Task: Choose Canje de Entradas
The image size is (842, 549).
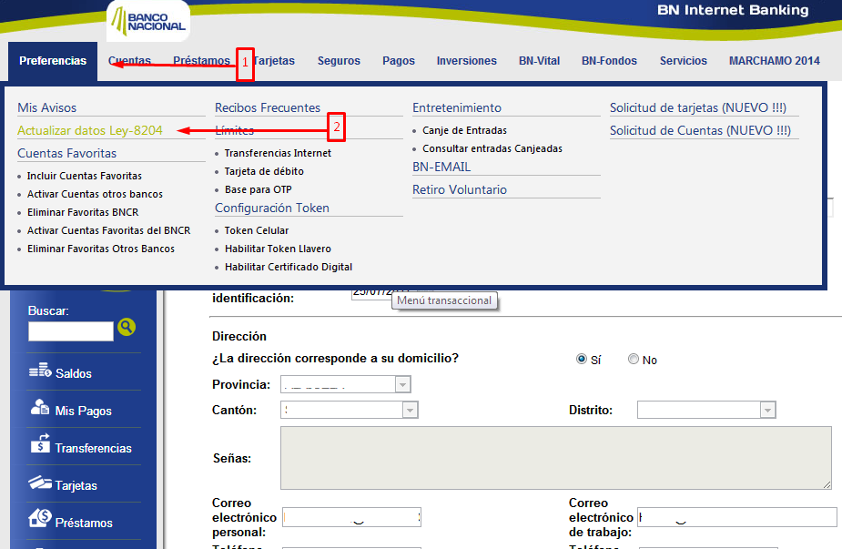Action: pyautogui.click(x=464, y=130)
